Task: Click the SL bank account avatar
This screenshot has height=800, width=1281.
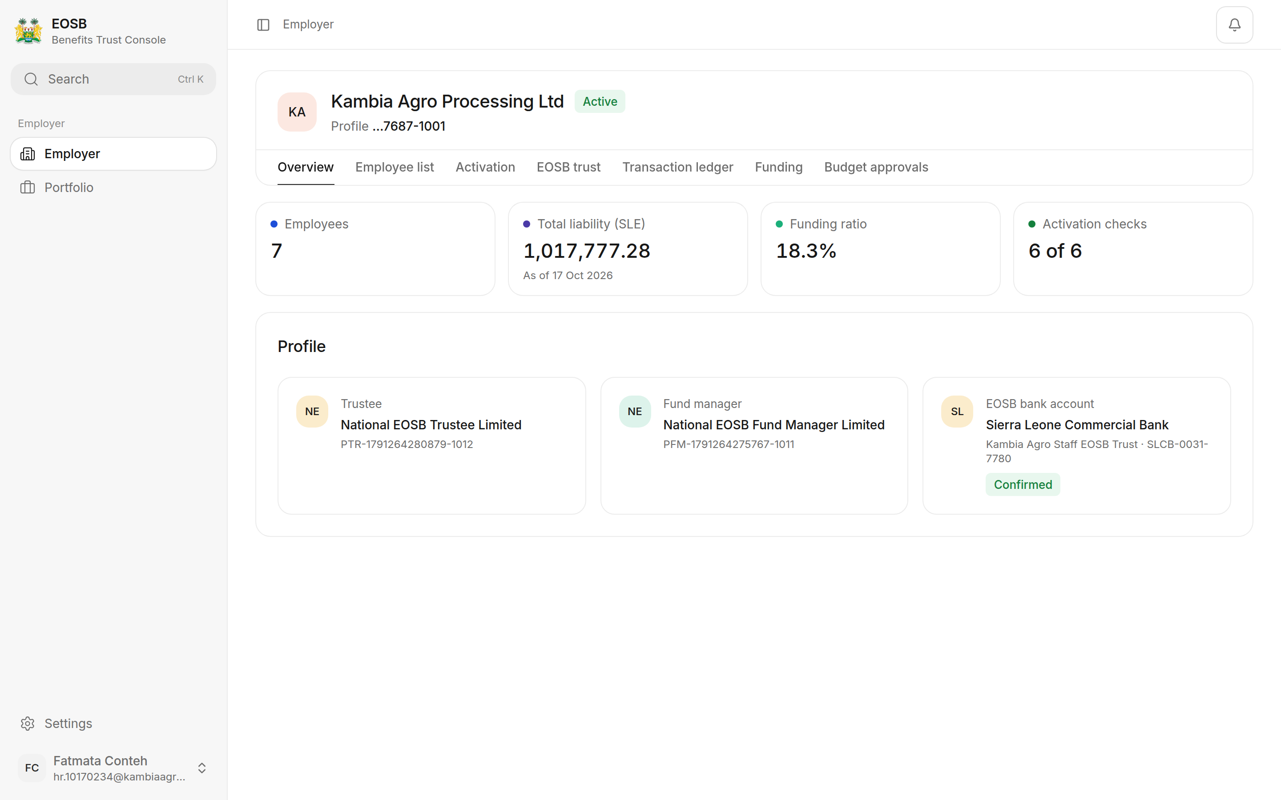Action: tap(957, 412)
